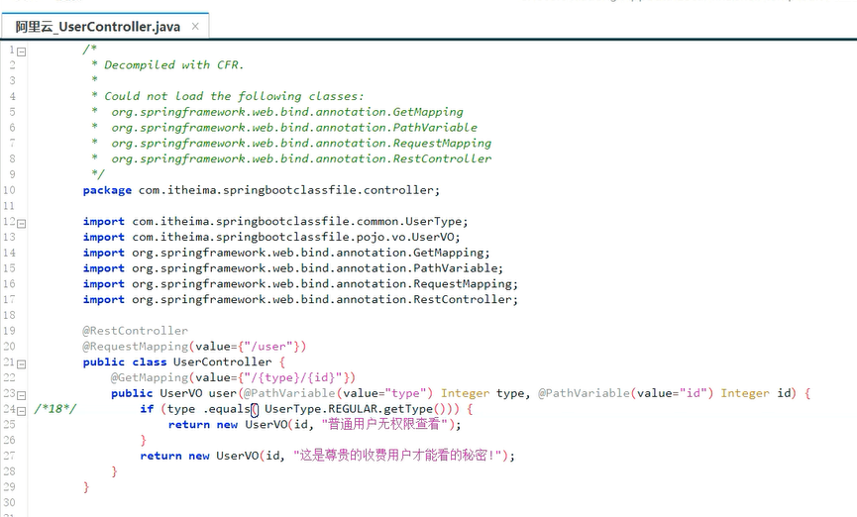The image size is (857, 517).
Task: Place cursor on the package keyword
Action: (x=107, y=190)
